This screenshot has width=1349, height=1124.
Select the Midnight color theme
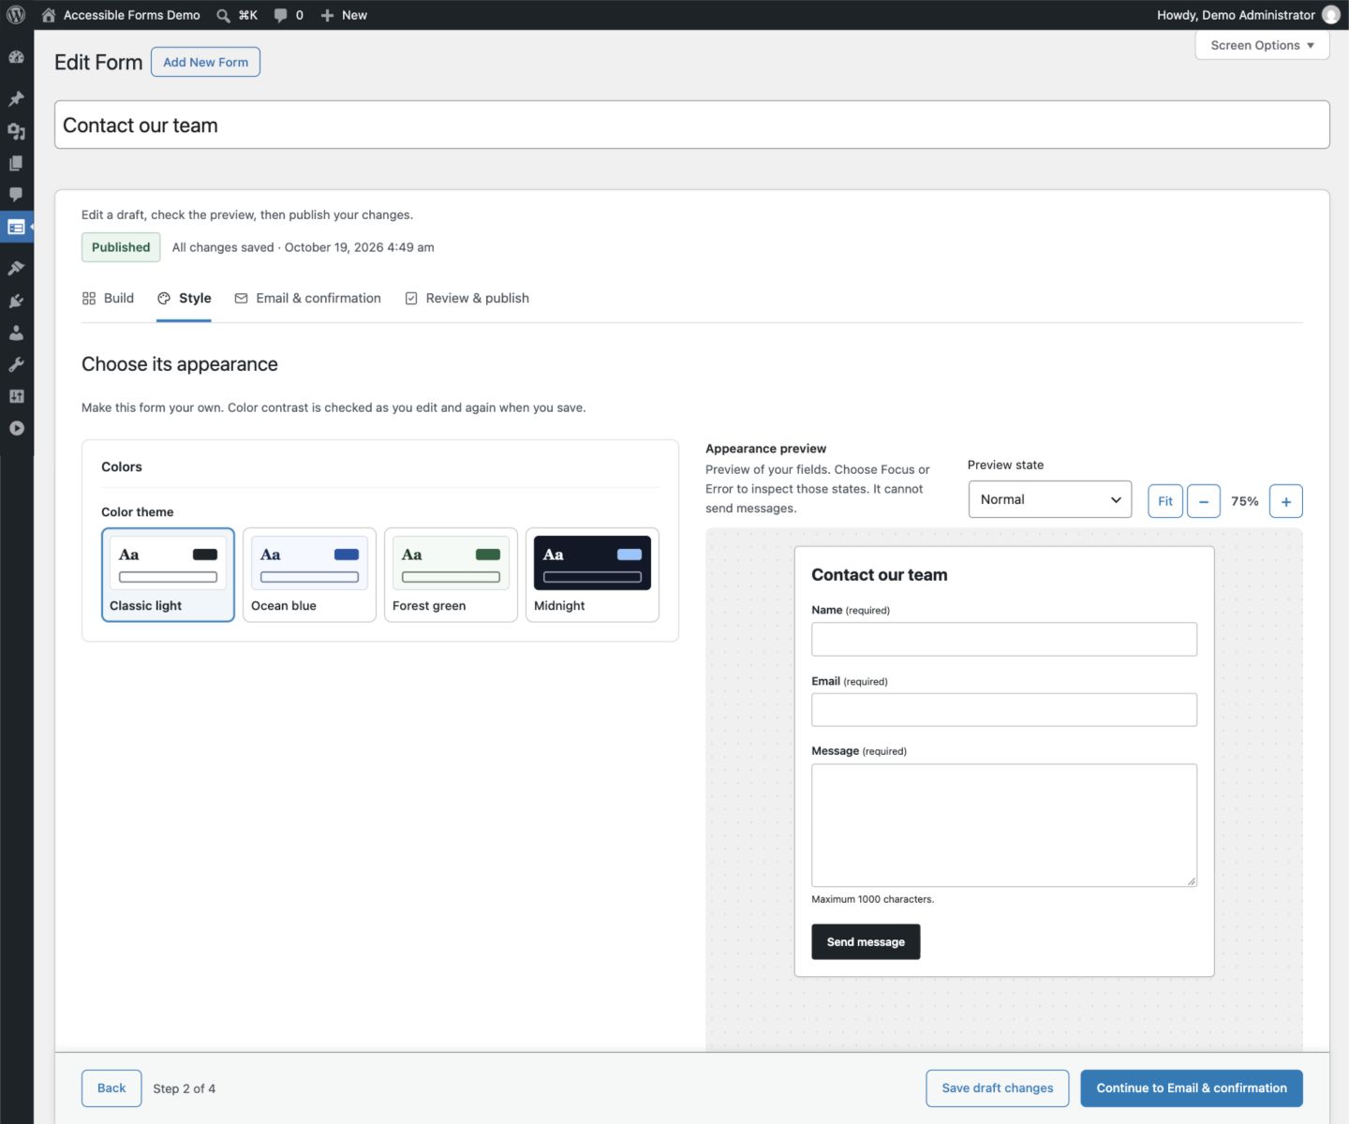(592, 574)
